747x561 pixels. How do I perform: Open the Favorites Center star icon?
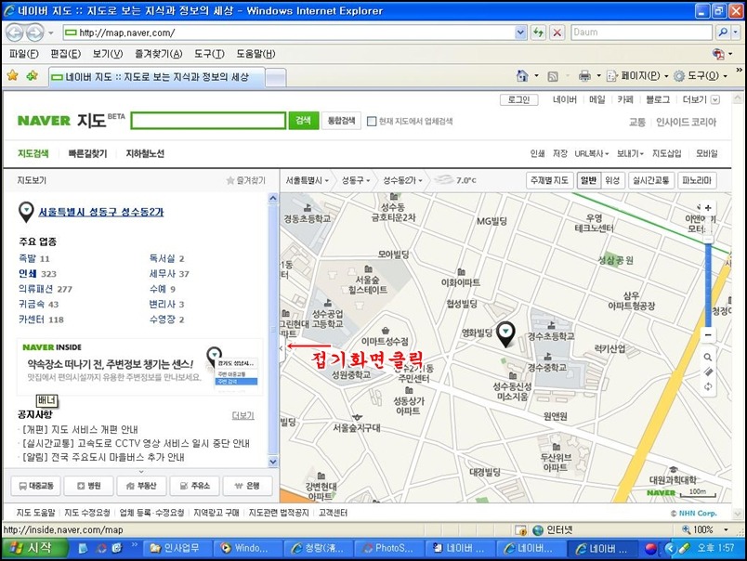coord(13,75)
